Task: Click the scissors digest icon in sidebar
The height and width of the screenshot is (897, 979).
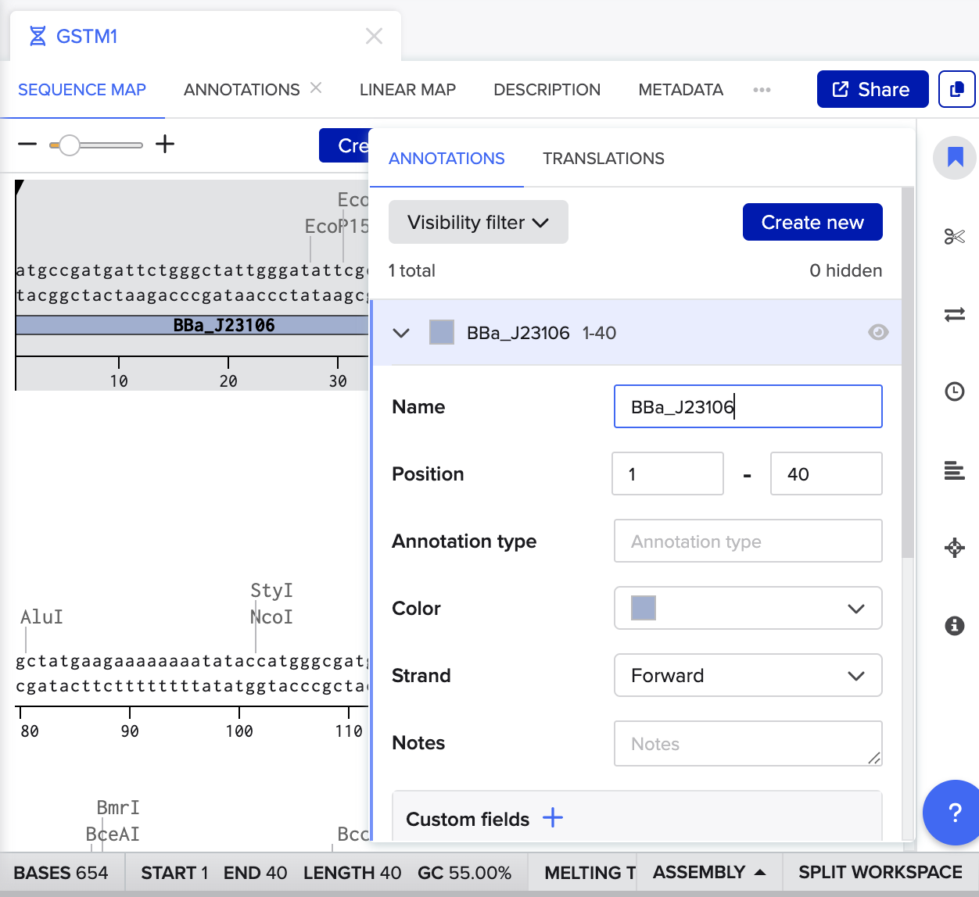Action: [x=954, y=237]
